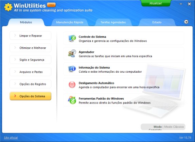Select Modo Completo option
Screen dimensions: 195x142
(156, 128)
